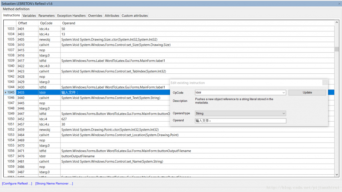The height and width of the screenshot is (192, 342).
Task: Select row 1034 with operand 13
Action: (x=169, y=34)
